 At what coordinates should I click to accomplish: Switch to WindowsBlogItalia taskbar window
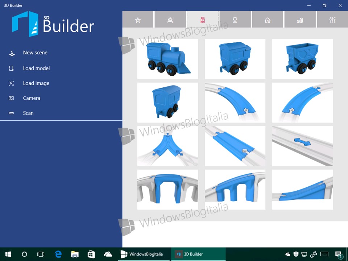[x=144, y=254]
